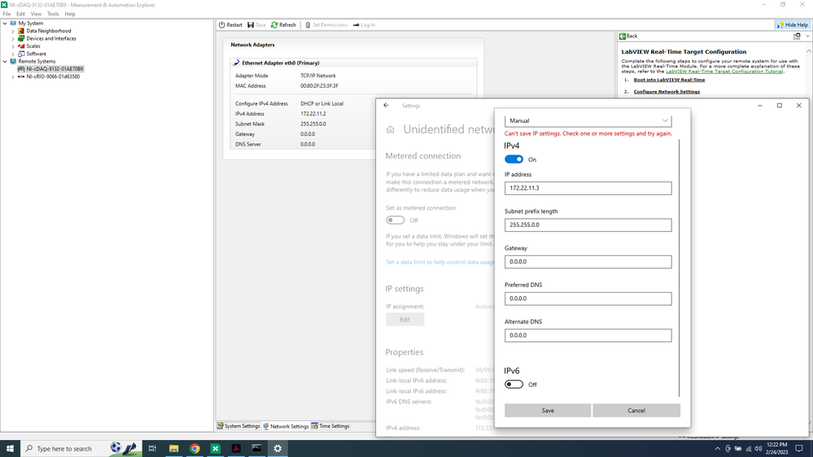The height and width of the screenshot is (457, 813).
Task: Toggle the IPv6 switch on
Action: (514, 385)
